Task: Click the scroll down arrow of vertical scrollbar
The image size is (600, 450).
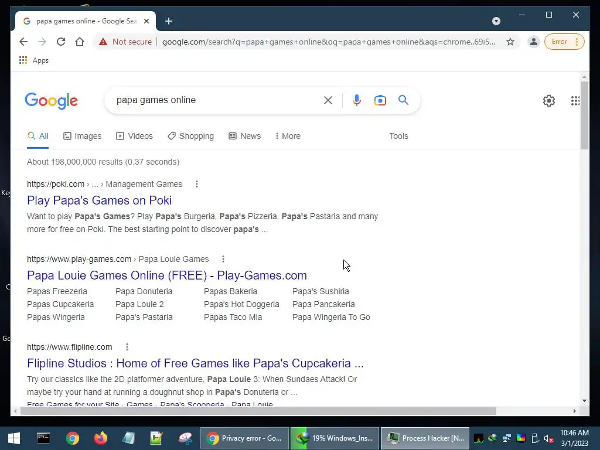Action: [584, 401]
